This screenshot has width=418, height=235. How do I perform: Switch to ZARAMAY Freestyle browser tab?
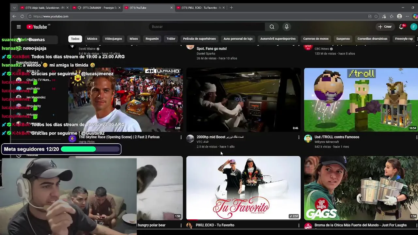point(97,8)
